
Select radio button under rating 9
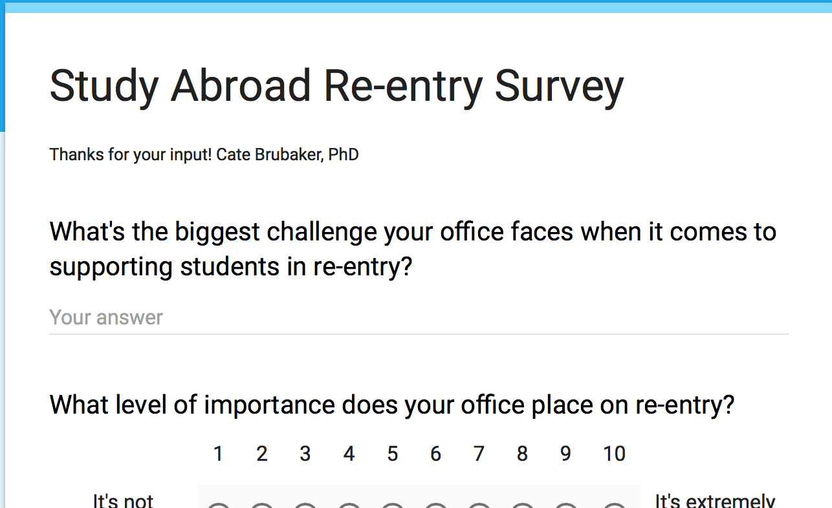[566, 505]
